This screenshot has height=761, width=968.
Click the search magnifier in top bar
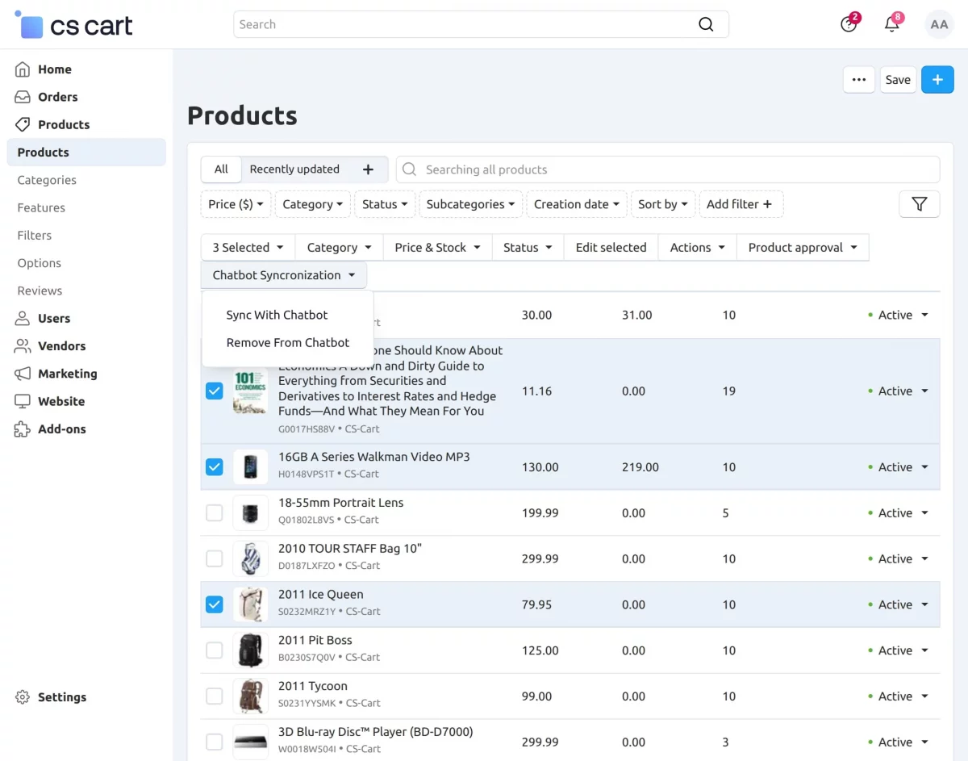[706, 24]
